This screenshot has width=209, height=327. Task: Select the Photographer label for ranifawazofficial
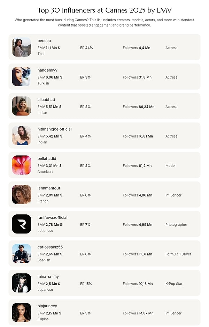click(176, 225)
